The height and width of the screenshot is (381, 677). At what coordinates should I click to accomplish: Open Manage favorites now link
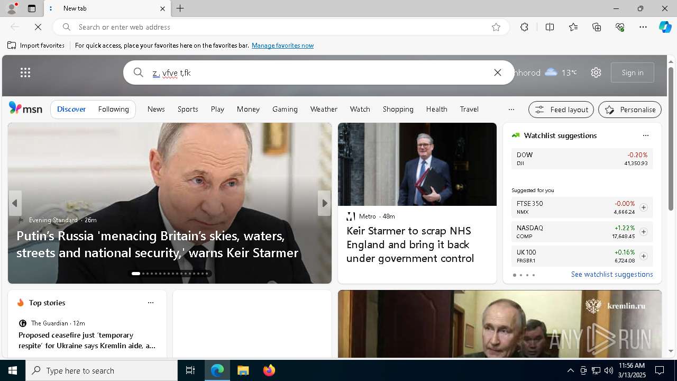coord(282,46)
